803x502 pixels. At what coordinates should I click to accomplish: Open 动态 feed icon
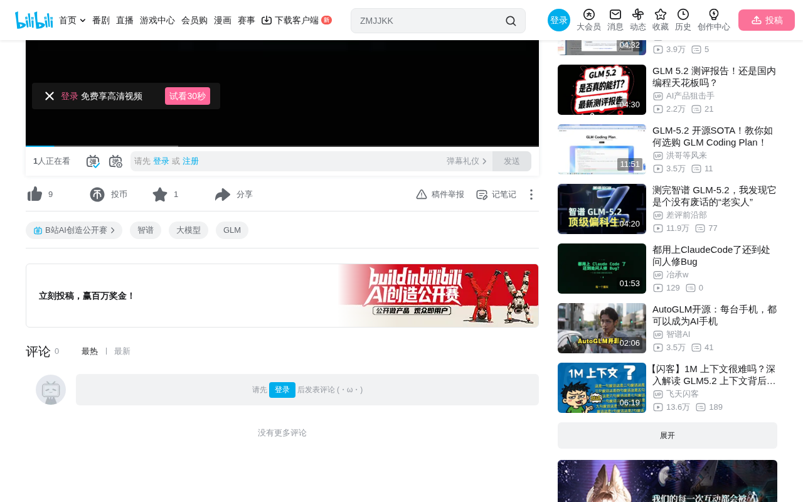(x=638, y=20)
